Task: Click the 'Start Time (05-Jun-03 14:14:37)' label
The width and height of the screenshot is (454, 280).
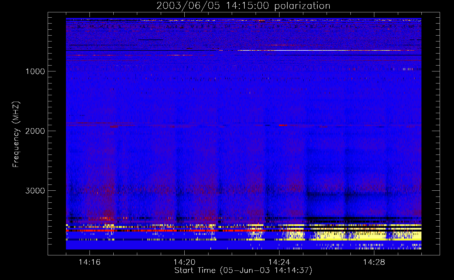Action: point(243,270)
